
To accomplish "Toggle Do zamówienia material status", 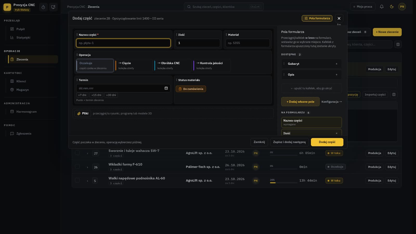I will point(191,89).
